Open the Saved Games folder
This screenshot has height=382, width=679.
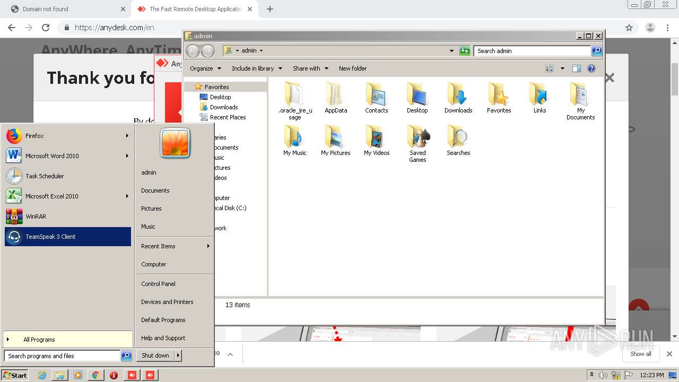coord(417,143)
